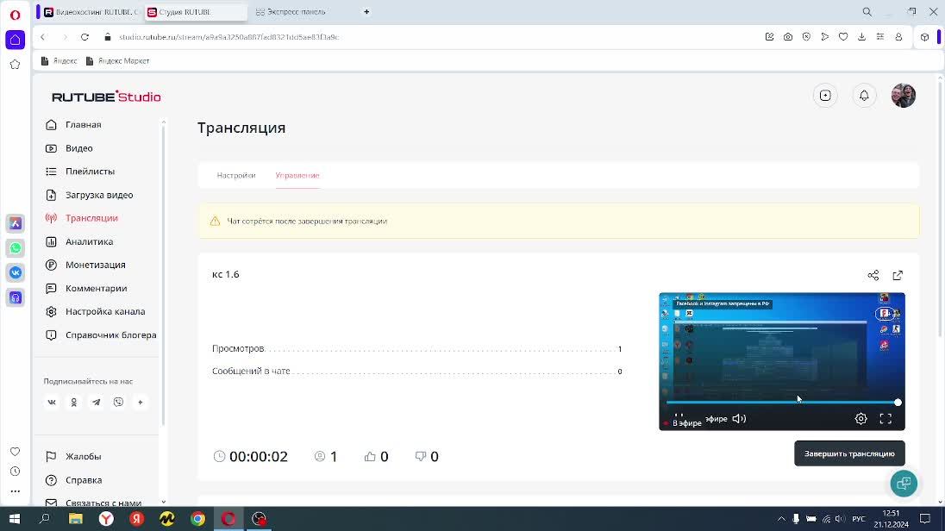This screenshot has width=945, height=531.
Task: Open Opera menu logo
Action: tap(15, 15)
